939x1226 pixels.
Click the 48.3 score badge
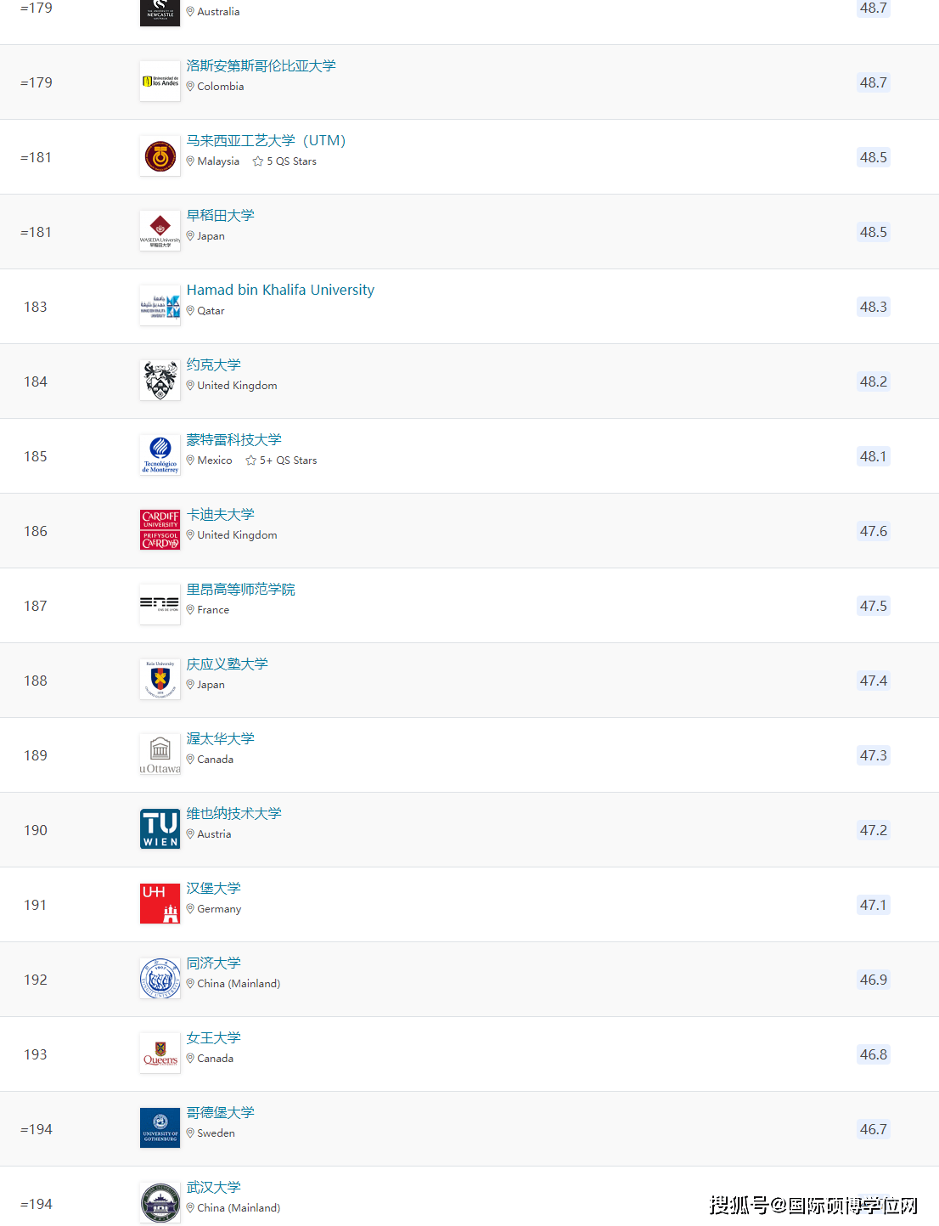pyautogui.click(x=873, y=307)
